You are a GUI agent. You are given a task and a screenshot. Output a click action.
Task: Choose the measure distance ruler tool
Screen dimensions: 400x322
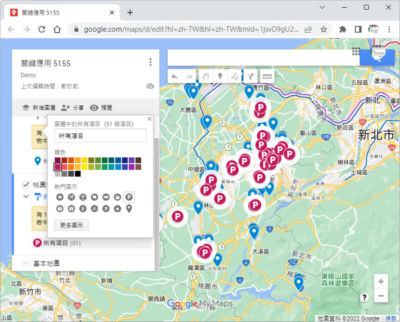[x=267, y=77]
